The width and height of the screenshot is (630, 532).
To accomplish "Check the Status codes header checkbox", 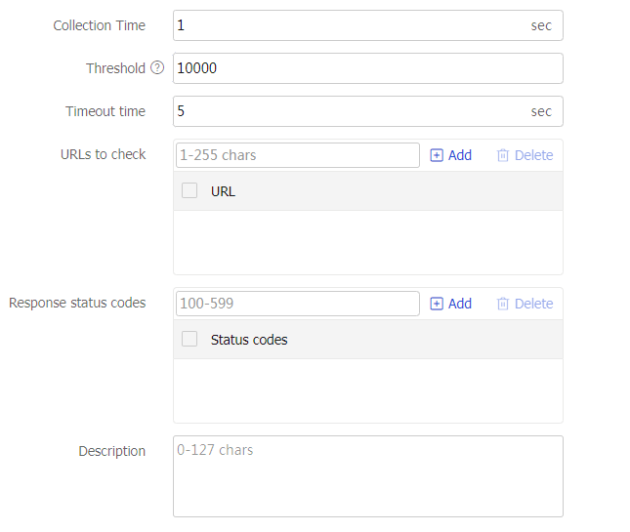I will pos(189,340).
